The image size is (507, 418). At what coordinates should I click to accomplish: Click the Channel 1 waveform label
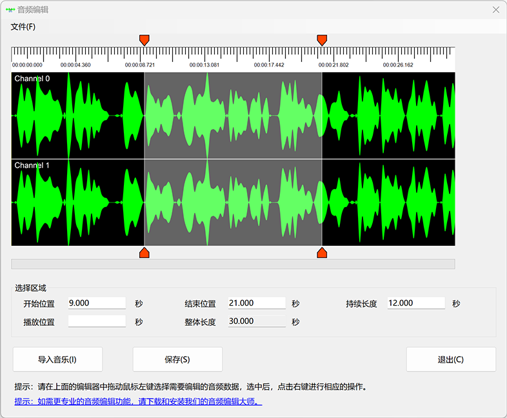[32, 166]
